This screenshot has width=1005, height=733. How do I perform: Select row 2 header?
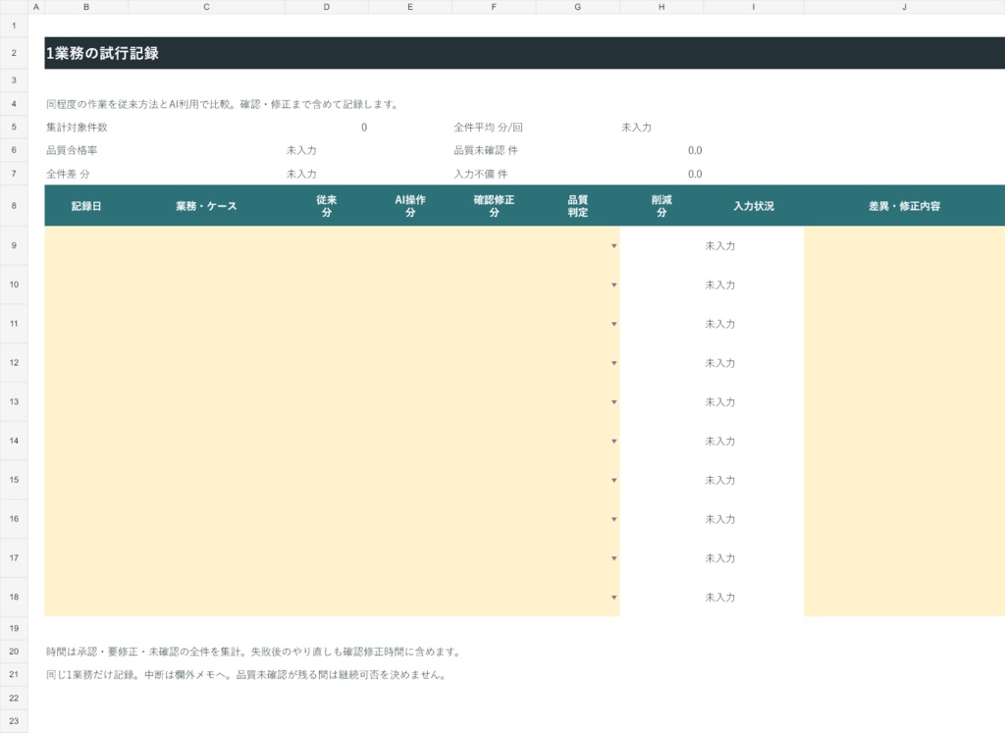pos(14,53)
